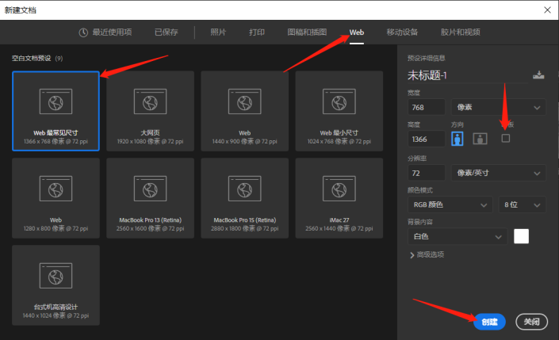559x340 pixels.
Task: Pick the Web 最小尺寸 preset icon
Action: 339,101
